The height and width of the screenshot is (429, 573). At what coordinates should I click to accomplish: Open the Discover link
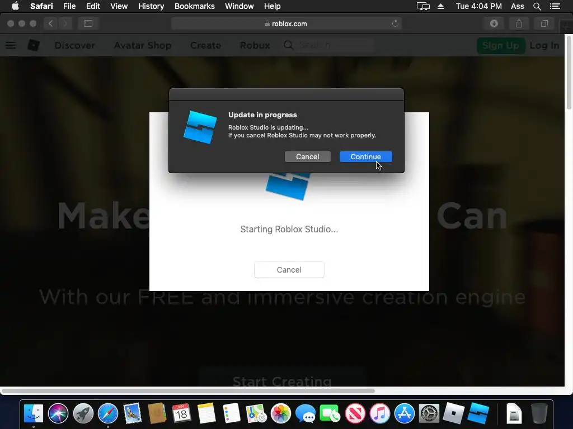75,45
